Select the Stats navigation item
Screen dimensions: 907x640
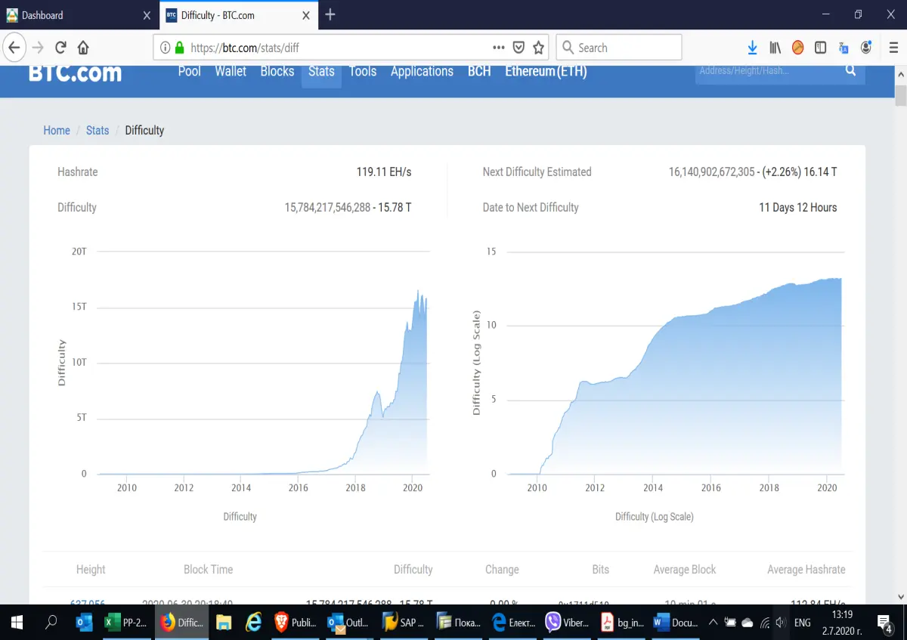point(321,71)
